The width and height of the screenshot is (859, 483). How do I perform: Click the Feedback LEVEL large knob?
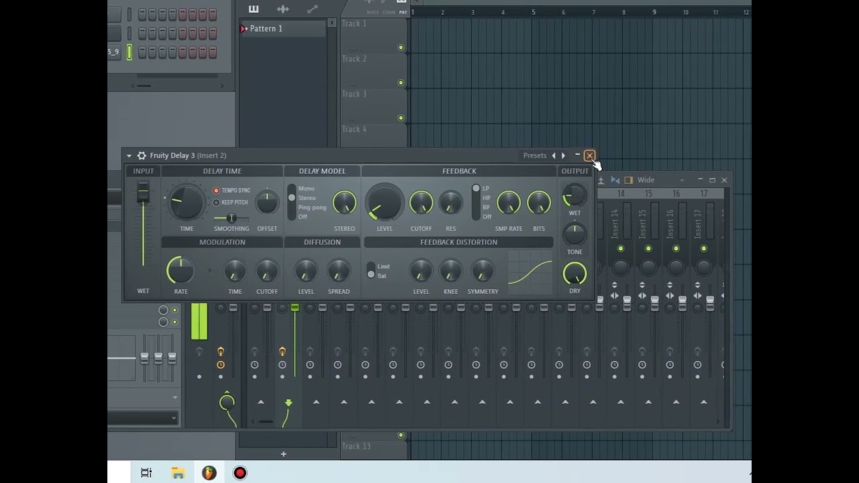coord(385,202)
